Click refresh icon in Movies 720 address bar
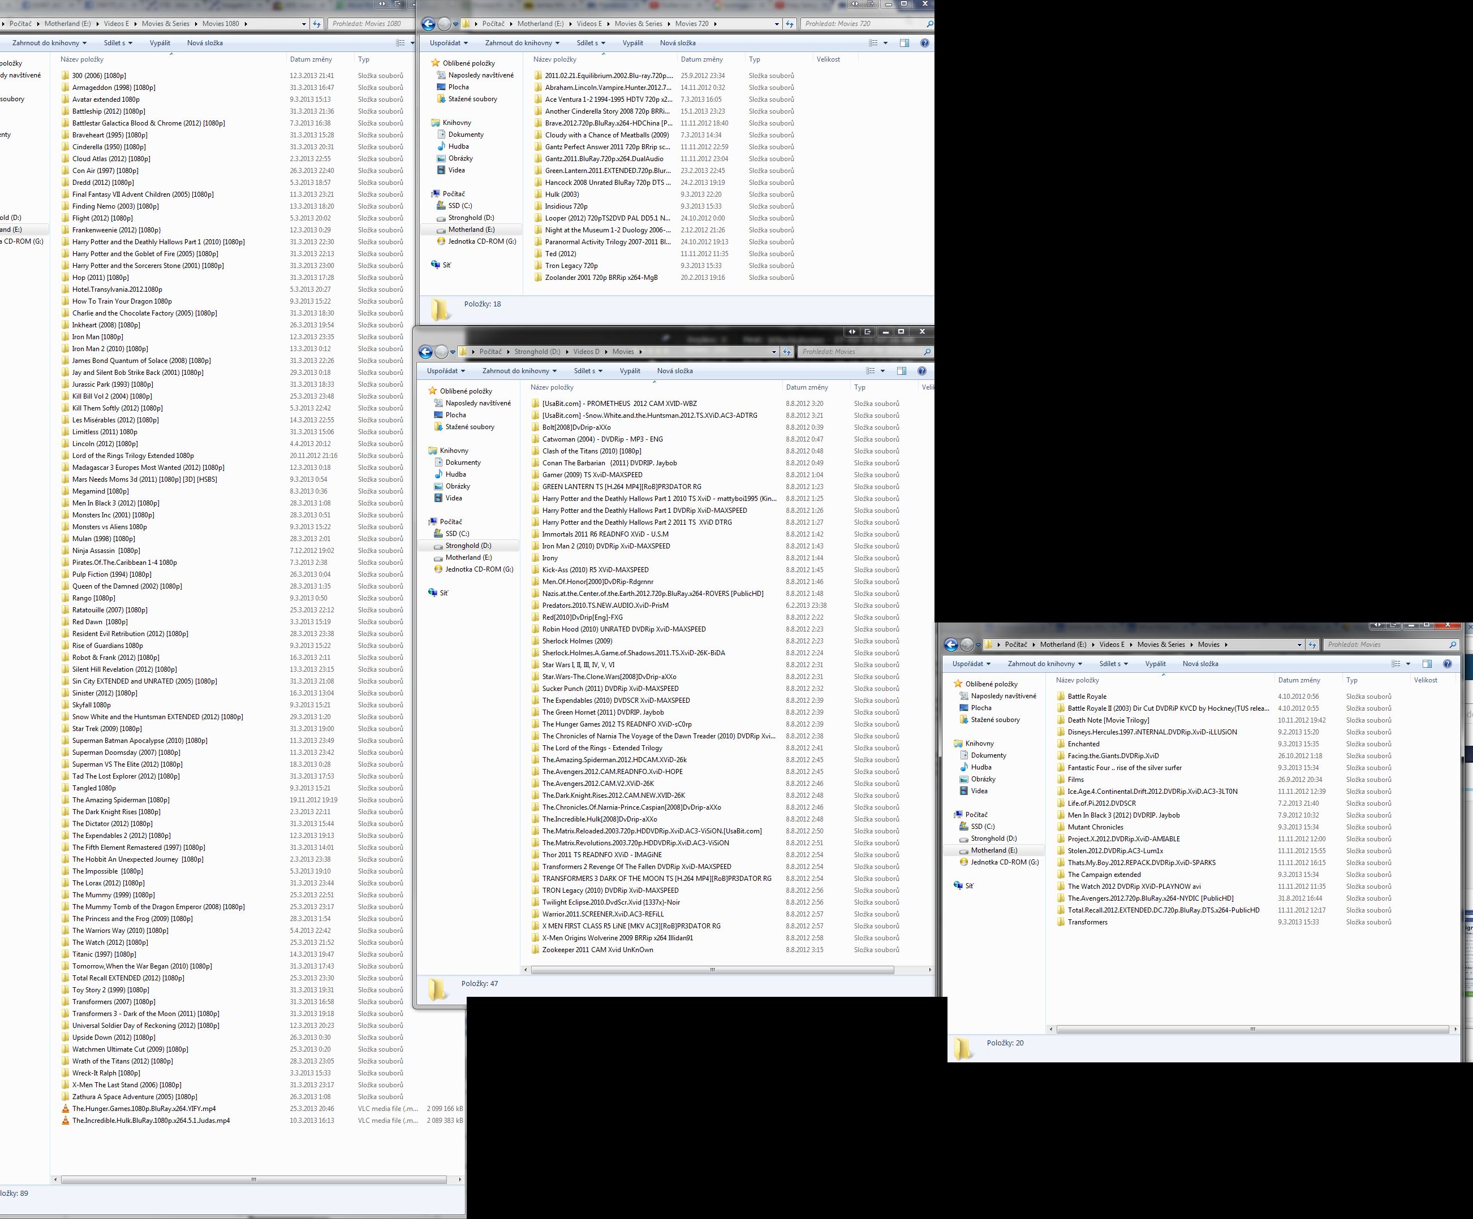 tap(790, 24)
